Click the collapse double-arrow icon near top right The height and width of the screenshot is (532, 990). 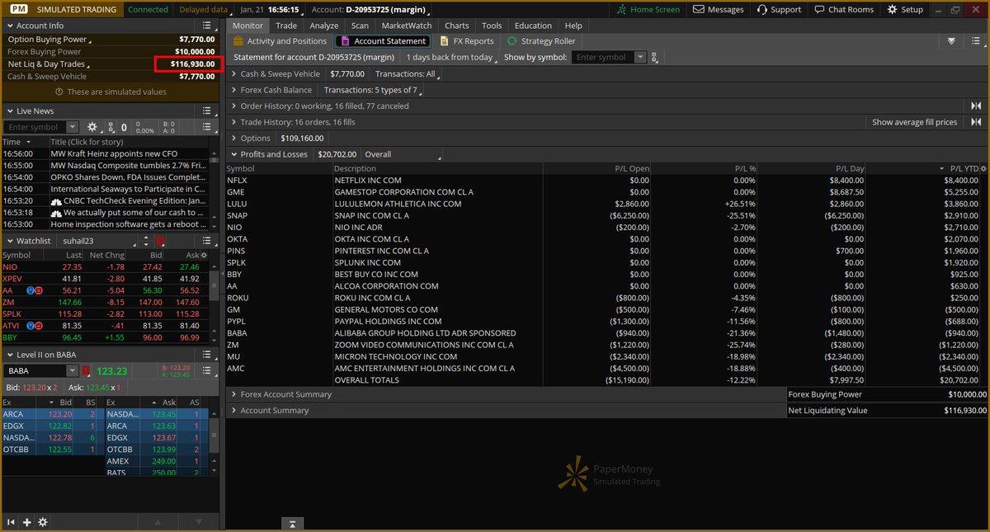pos(951,40)
